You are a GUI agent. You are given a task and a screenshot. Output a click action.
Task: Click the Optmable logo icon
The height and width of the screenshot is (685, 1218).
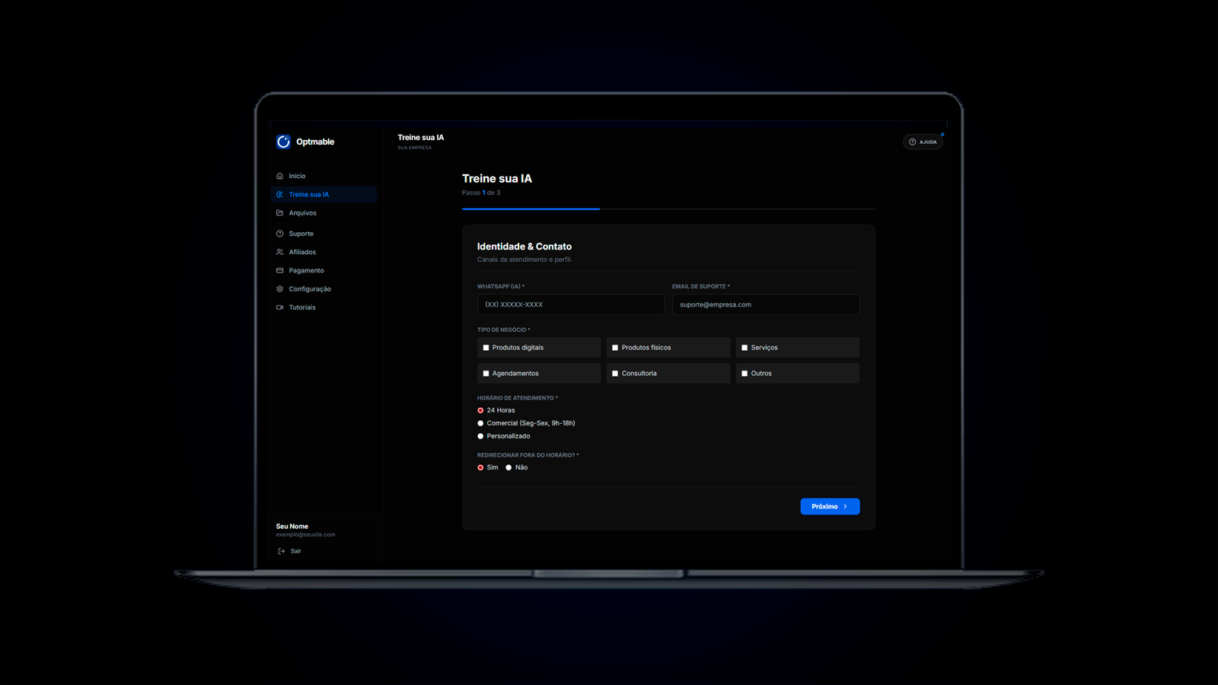[283, 142]
